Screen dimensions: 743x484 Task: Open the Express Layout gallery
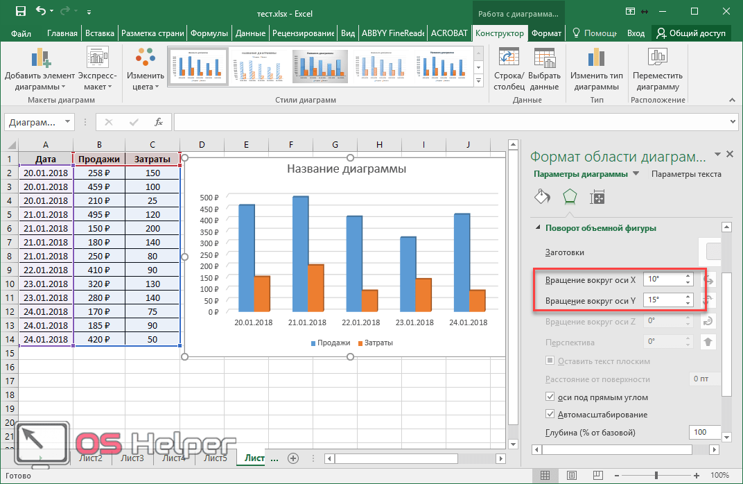97,59
